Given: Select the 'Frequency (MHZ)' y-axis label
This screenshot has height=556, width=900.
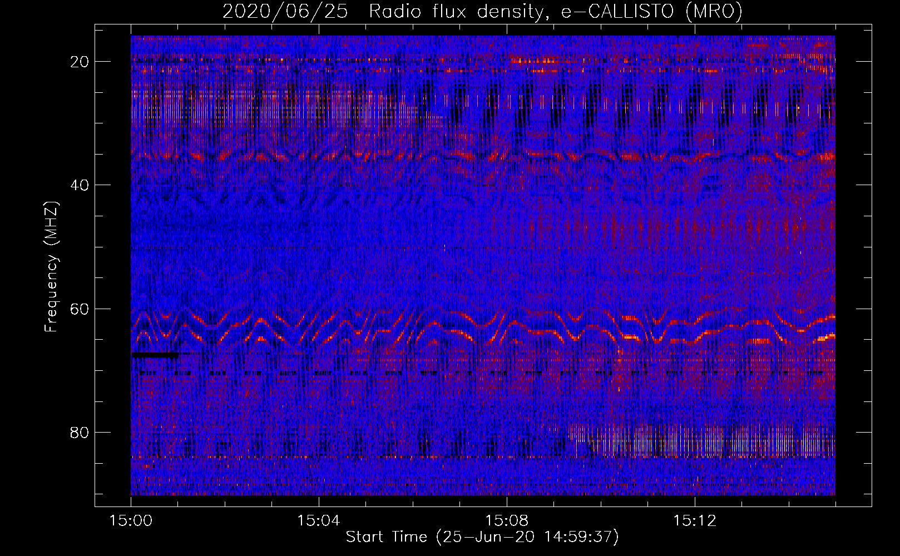Looking at the screenshot, I should (51, 267).
